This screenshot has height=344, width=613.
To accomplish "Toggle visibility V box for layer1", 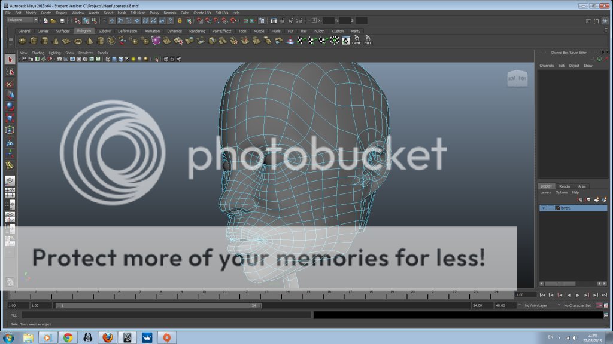I will (x=544, y=208).
